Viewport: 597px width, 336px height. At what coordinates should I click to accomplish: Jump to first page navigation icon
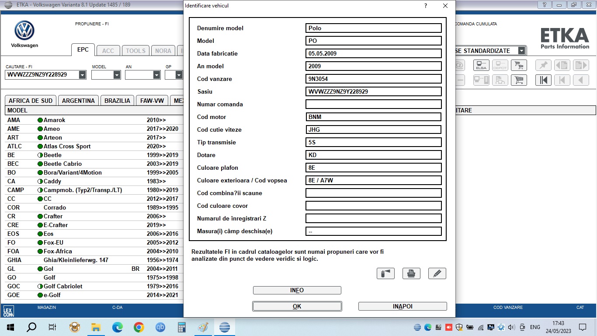click(543, 80)
